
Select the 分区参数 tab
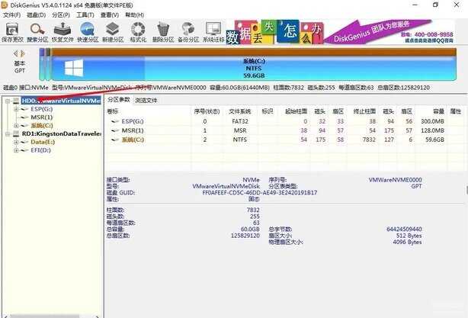tap(118, 100)
